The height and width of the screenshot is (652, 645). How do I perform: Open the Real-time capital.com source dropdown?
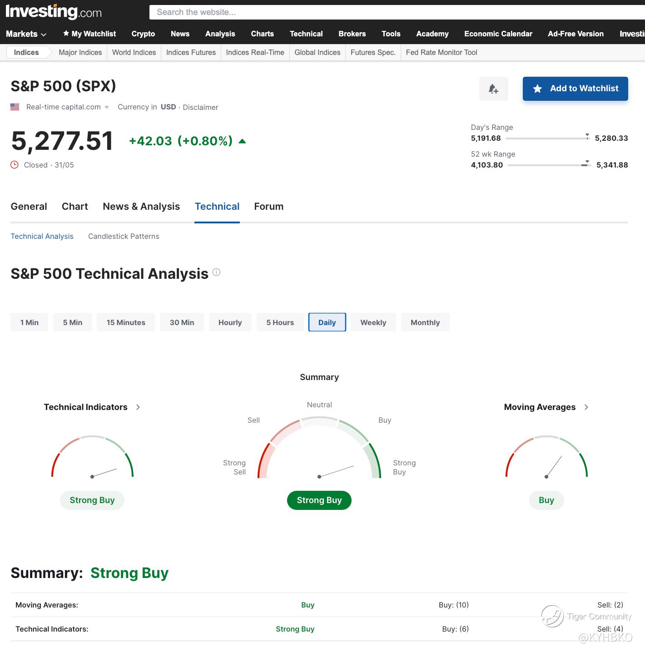68,107
